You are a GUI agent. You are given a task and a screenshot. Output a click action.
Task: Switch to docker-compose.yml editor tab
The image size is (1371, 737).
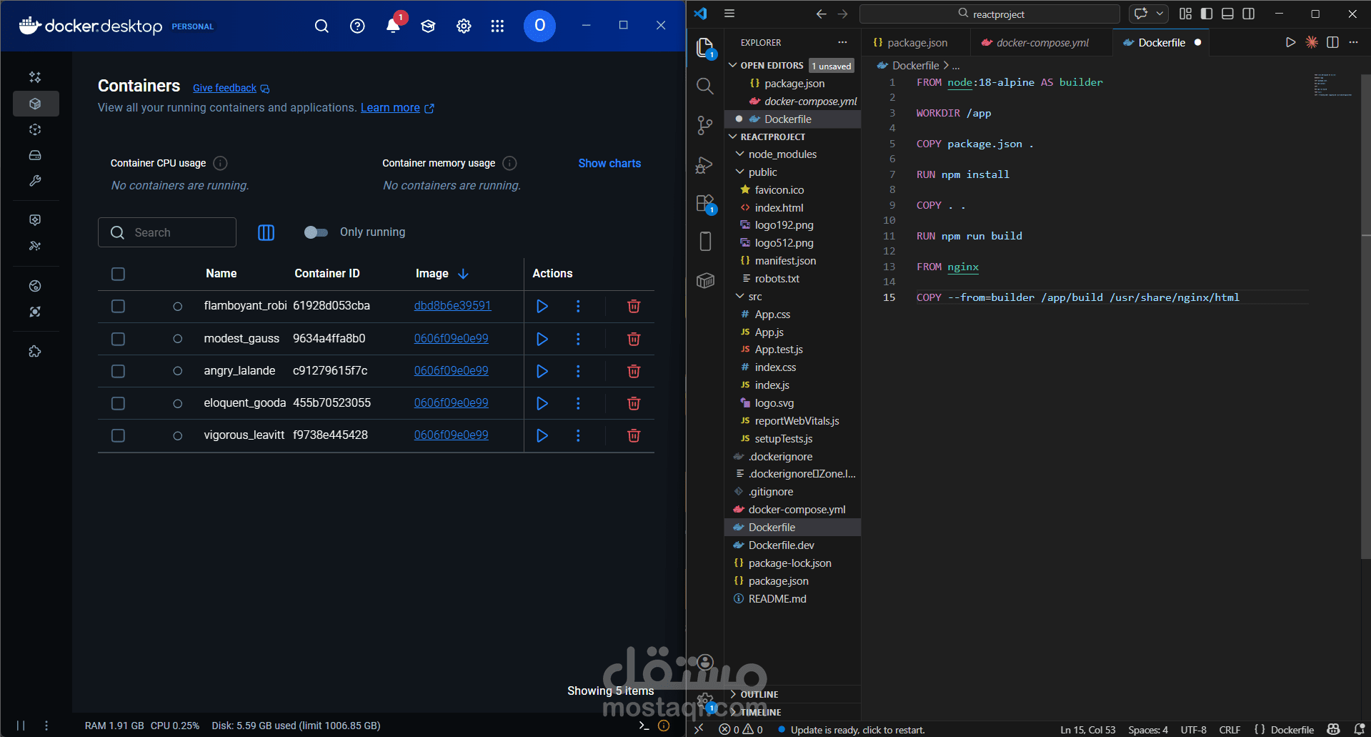(1041, 42)
